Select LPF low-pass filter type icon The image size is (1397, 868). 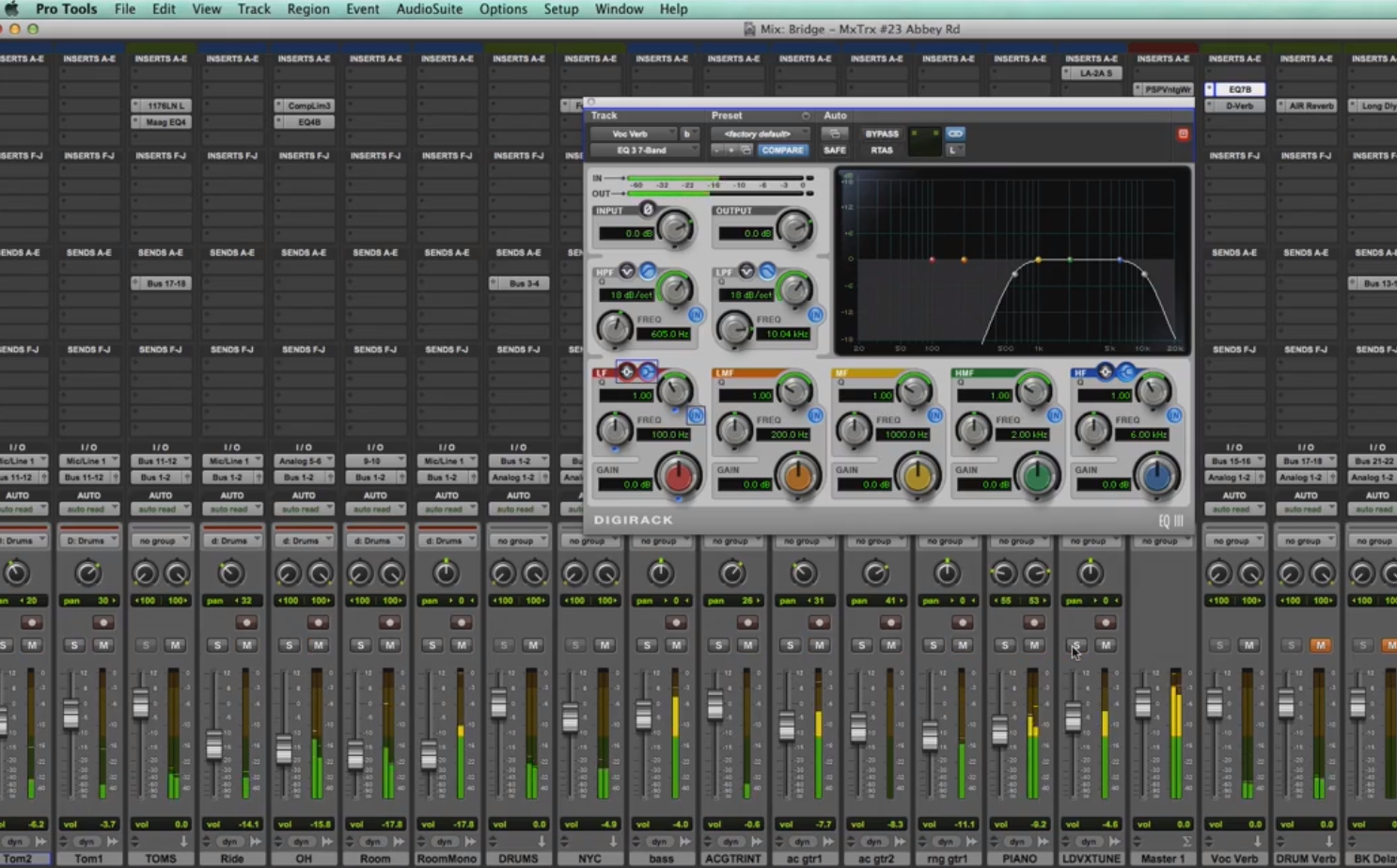tap(767, 272)
